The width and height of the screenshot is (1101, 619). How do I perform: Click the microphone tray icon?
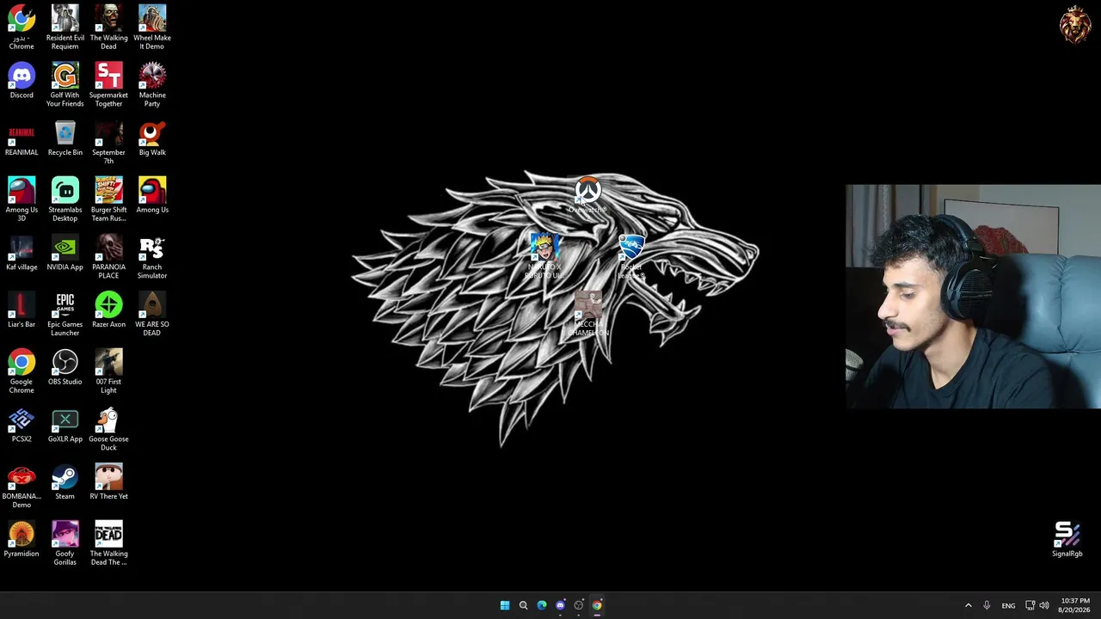[x=987, y=605]
